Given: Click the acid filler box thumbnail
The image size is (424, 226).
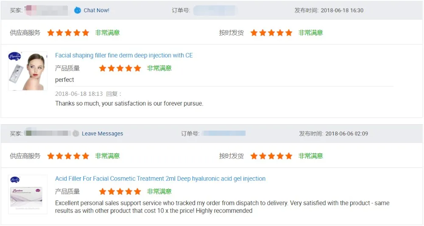Looking at the screenshot, I should 28,194.
